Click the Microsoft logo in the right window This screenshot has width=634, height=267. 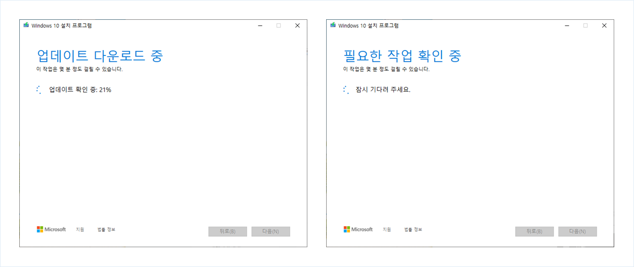point(358,229)
